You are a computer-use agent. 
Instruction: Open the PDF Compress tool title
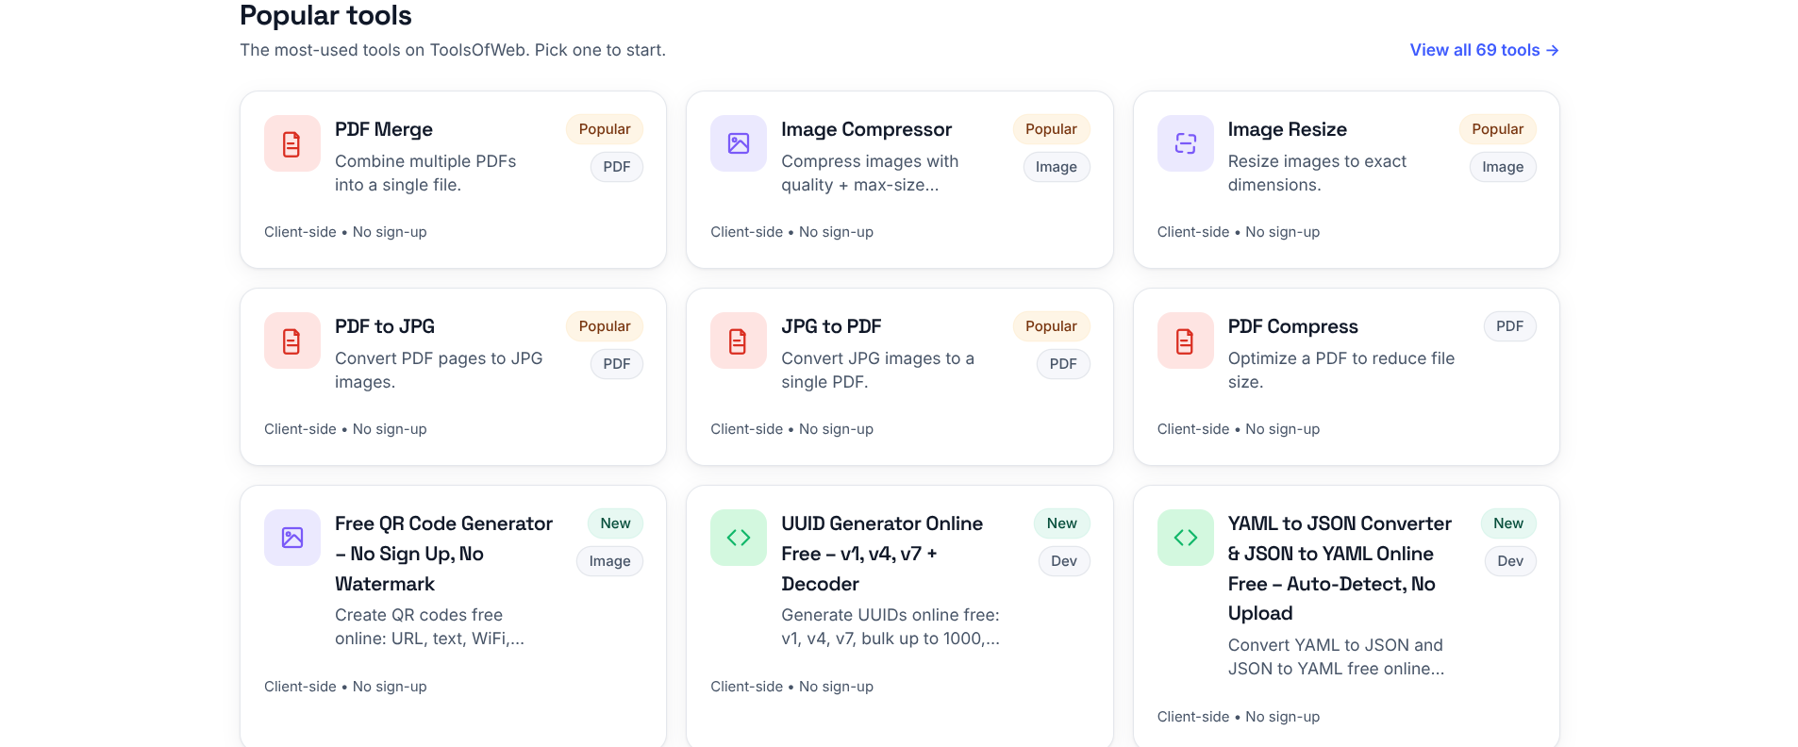1292,326
